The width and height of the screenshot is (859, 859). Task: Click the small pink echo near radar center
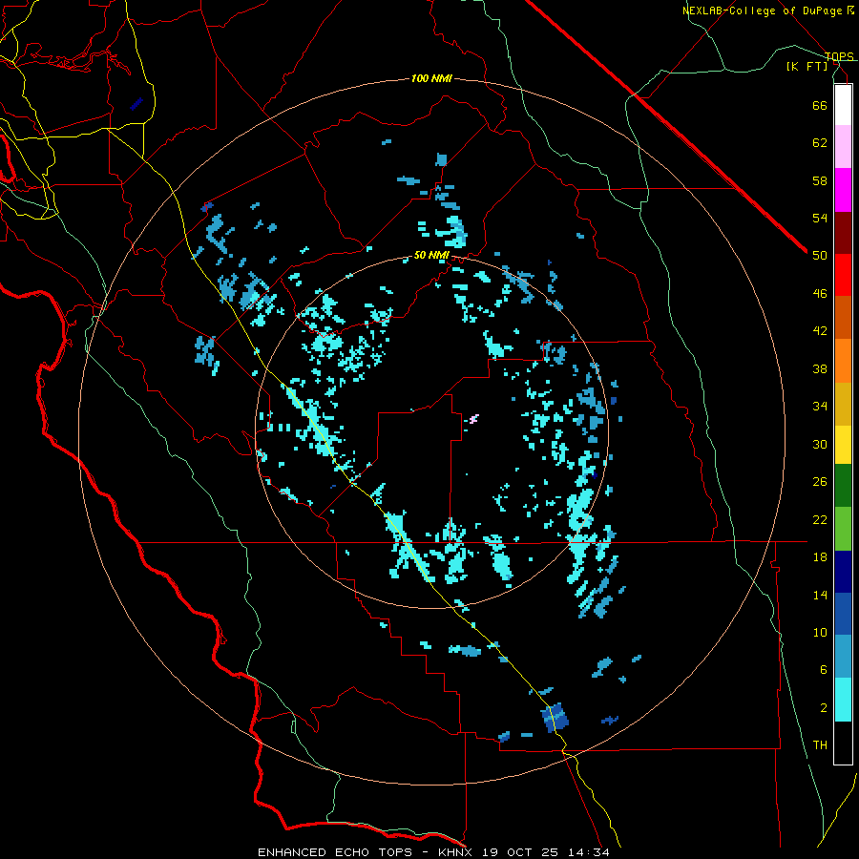[x=473, y=419]
